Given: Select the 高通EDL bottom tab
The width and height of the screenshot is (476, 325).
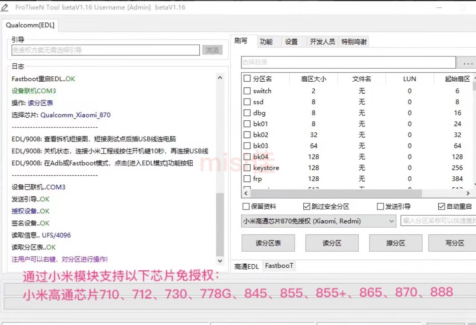Looking at the screenshot, I should click(246, 266).
